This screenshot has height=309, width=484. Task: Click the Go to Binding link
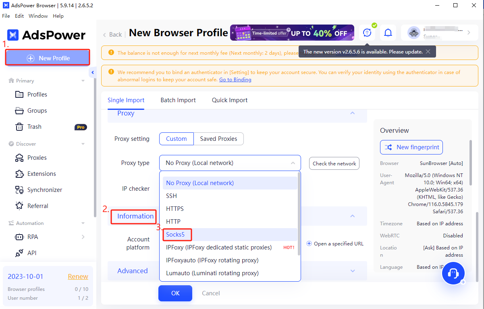(235, 80)
